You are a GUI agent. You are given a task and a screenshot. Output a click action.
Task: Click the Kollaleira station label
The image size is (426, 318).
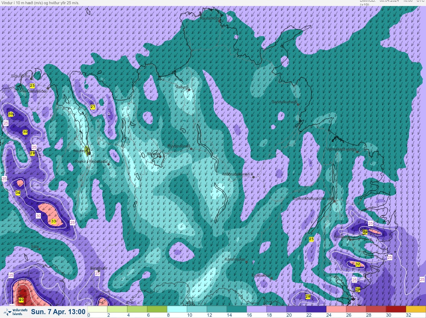pos(342,237)
